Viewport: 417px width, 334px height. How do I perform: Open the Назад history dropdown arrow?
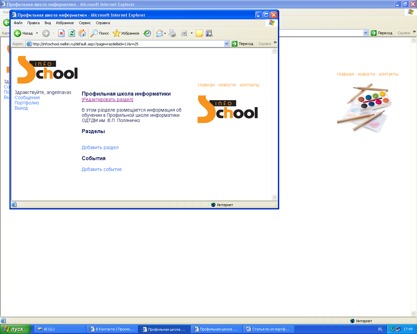coord(37,33)
